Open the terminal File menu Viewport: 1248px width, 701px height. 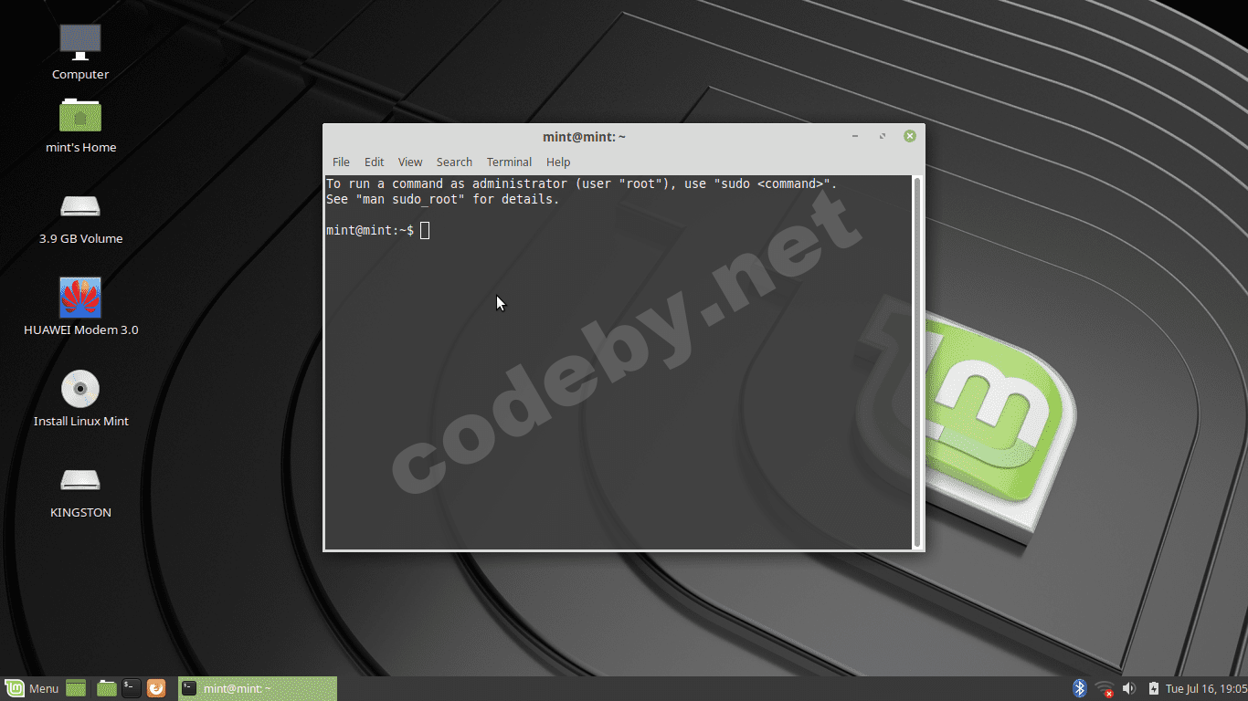(341, 162)
